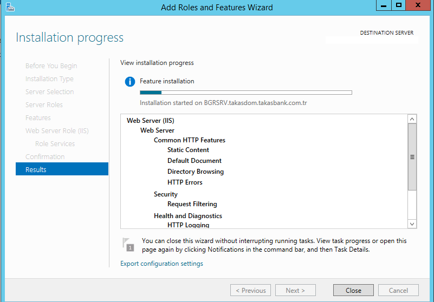Maximize the wizard window
Viewport: 434px width, 302px height.
pyautogui.click(x=399, y=5)
